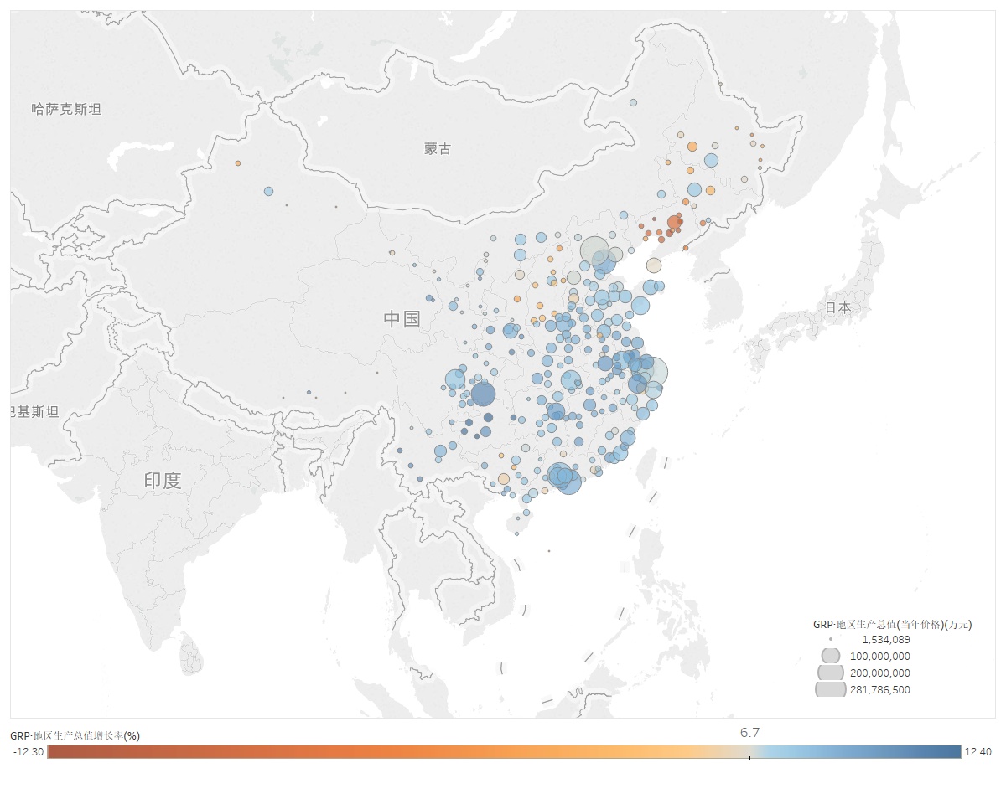Click the GRP·地区生产总值增长率(%) legend title
The image size is (1006, 804).
coord(75,735)
